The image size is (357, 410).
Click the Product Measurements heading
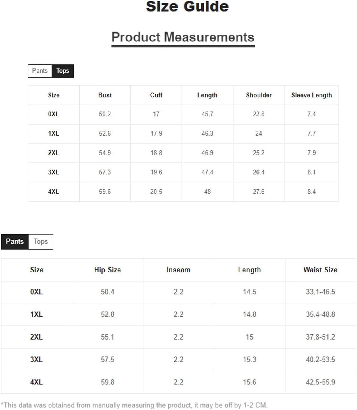coord(183,37)
